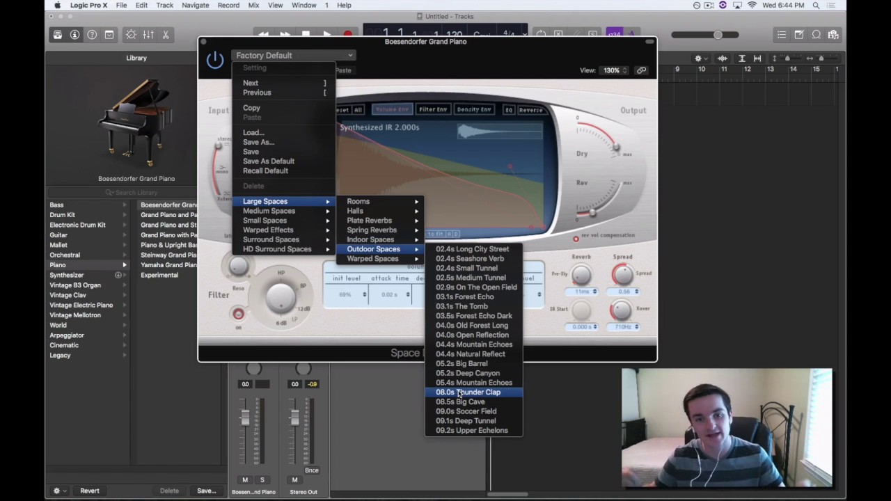Image resolution: width=891 pixels, height=501 pixels.
Task: Open the media Browsers icon
Action: point(833,35)
